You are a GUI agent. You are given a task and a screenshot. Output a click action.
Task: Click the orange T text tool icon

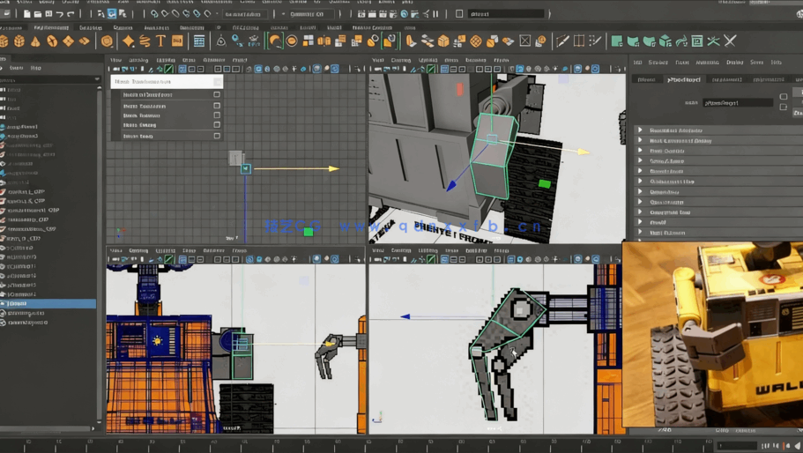tap(161, 41)
